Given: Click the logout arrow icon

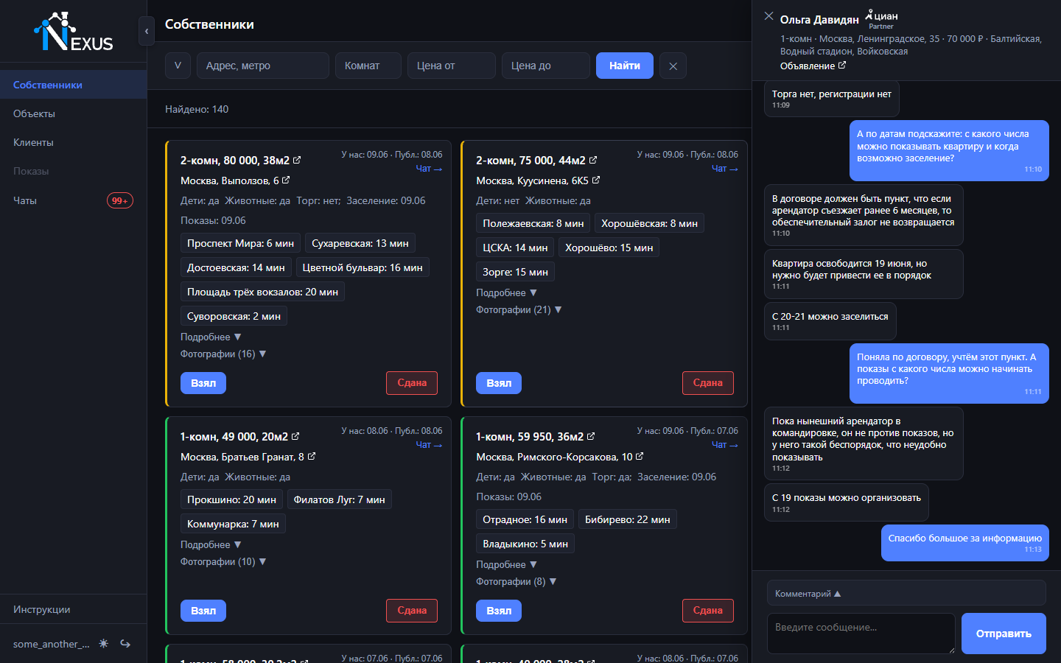Looking at the screenshot, I should point(125,644).
